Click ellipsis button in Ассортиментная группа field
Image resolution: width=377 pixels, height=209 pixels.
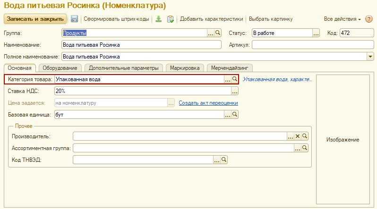[x=298, y=148]
